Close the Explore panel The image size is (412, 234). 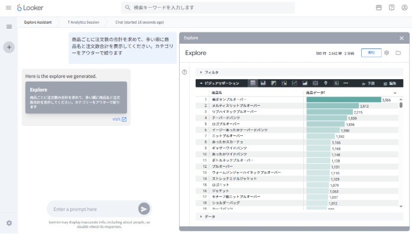pos(401,38)
